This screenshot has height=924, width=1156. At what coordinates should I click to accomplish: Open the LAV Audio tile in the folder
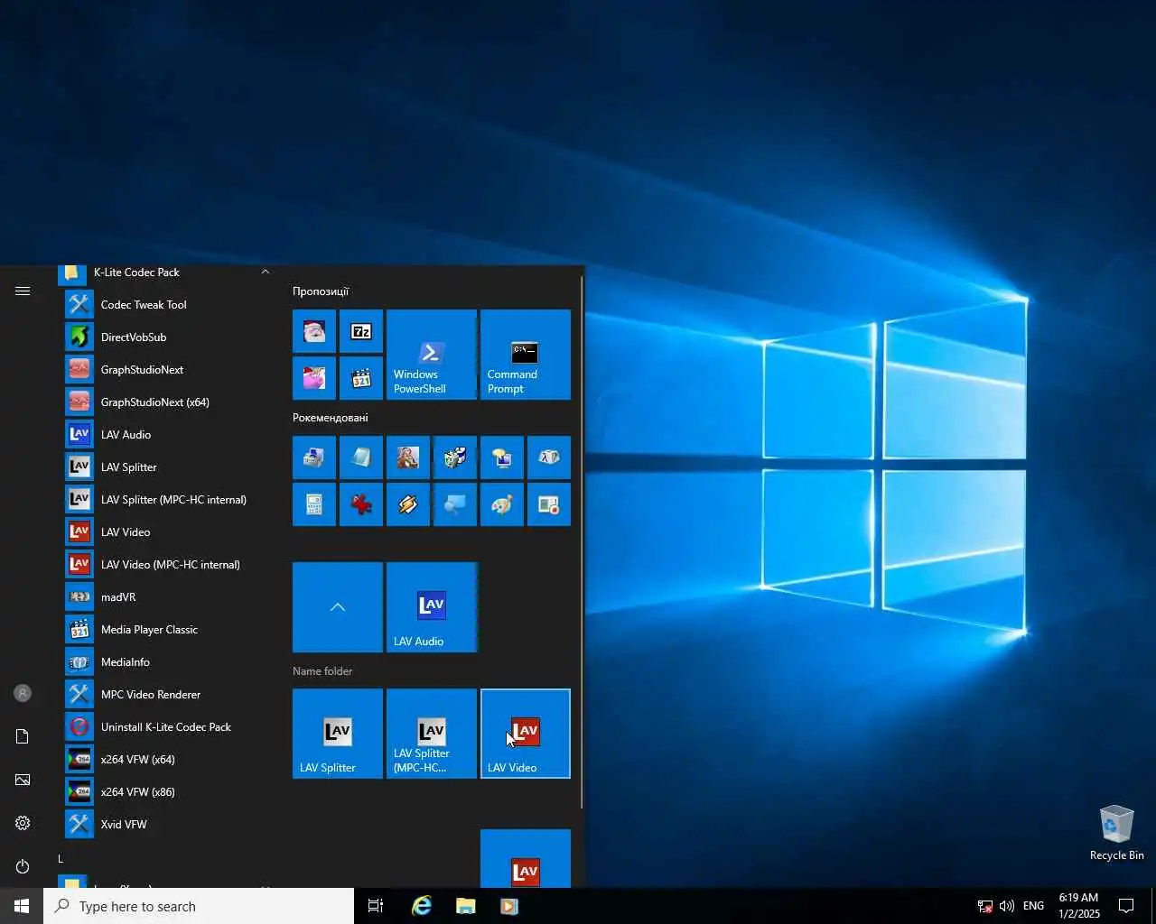[x=432, y=607]
